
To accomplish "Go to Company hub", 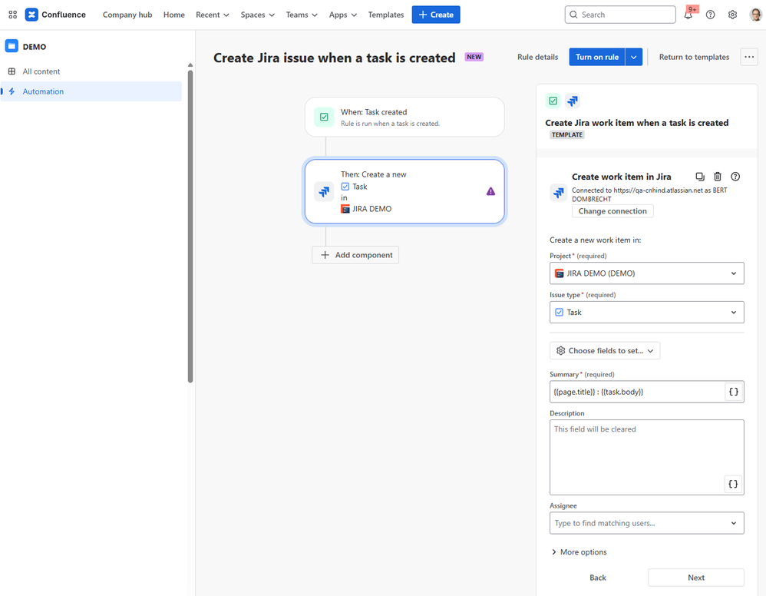I will (x=127, y=15).
